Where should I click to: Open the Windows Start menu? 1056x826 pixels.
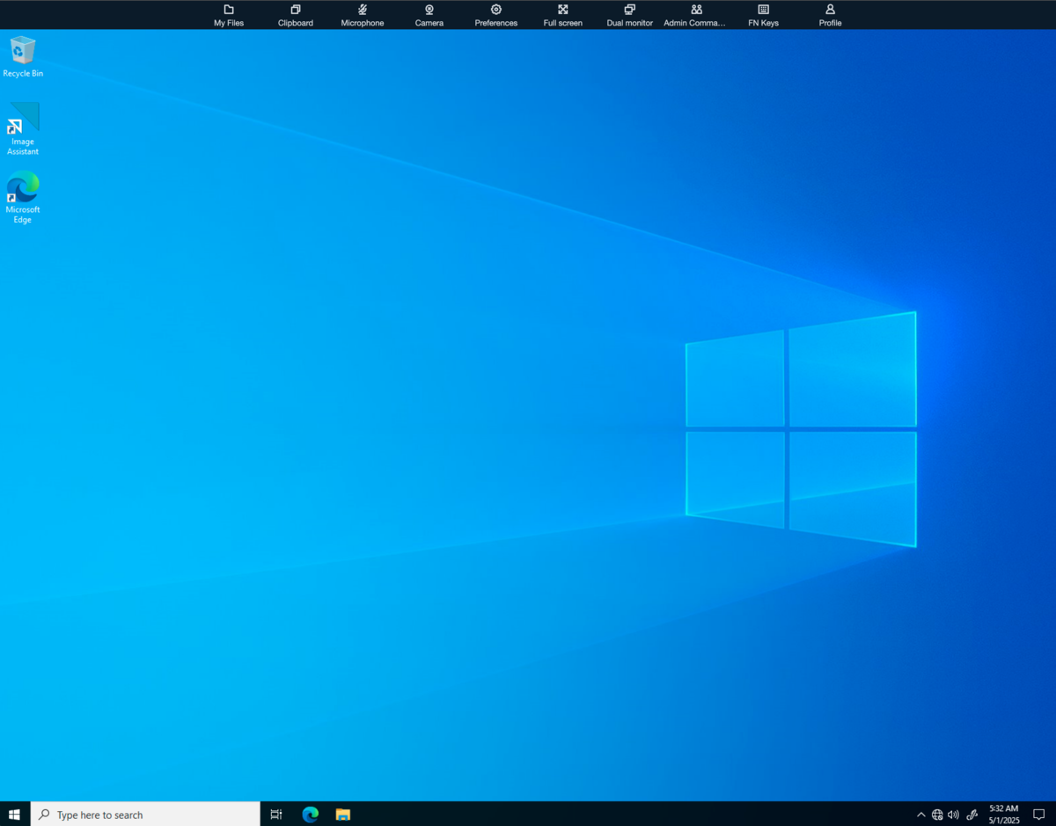(x=15, y=815)
